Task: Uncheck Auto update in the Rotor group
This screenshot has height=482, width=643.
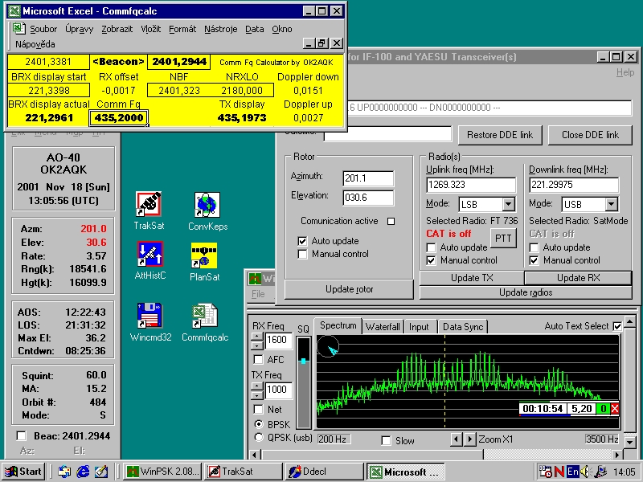Action: [303, 241]
